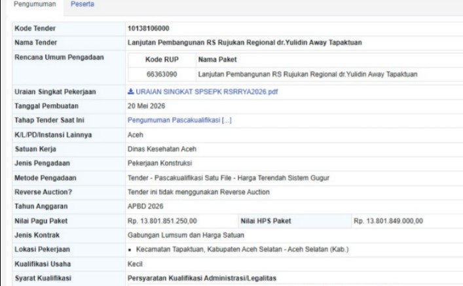Viewport: 463px width, 286px height.
Task: Click the Nama Paket cell in RUP table
Action: [308, 74]
